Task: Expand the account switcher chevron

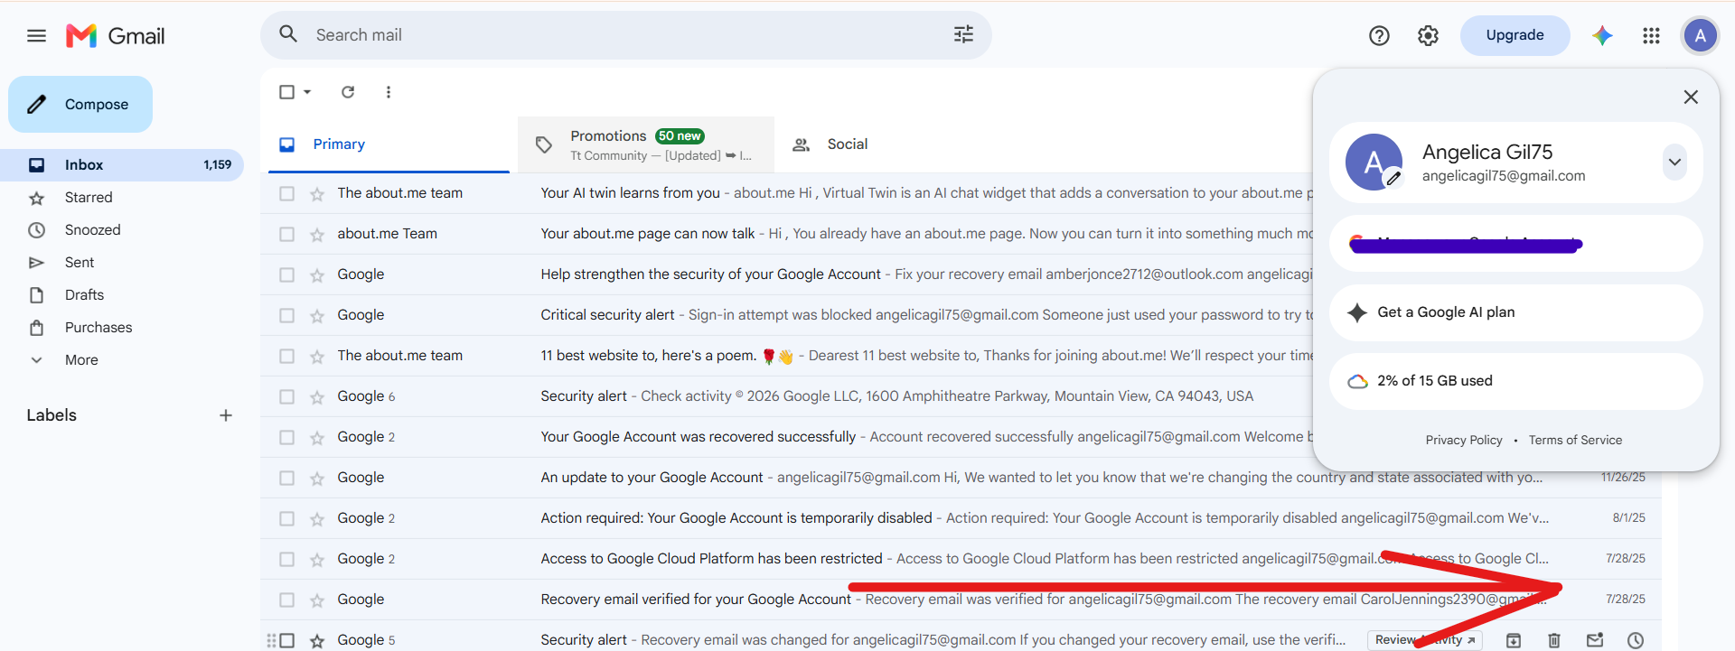Action: [x=1674, y=163]
